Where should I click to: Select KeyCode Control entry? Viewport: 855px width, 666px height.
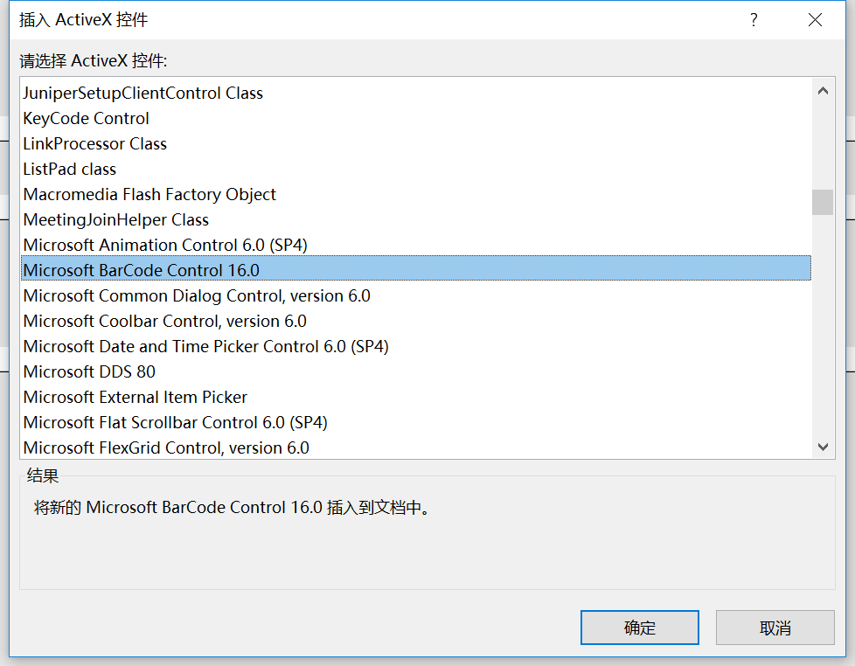[416, 118]
